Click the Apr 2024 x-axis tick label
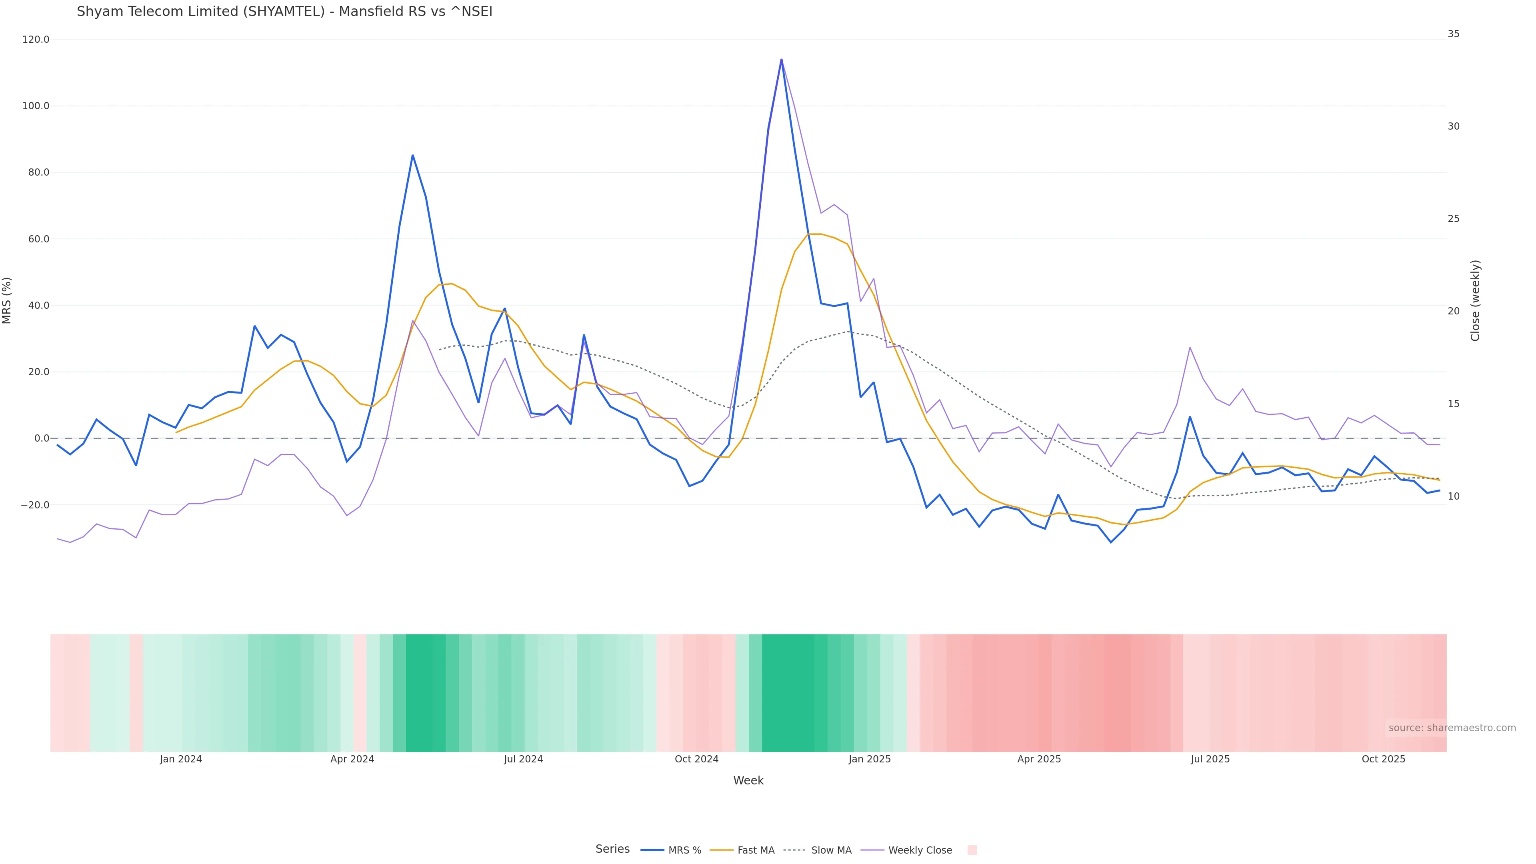 pyautogui.click(x=352, y=759)
